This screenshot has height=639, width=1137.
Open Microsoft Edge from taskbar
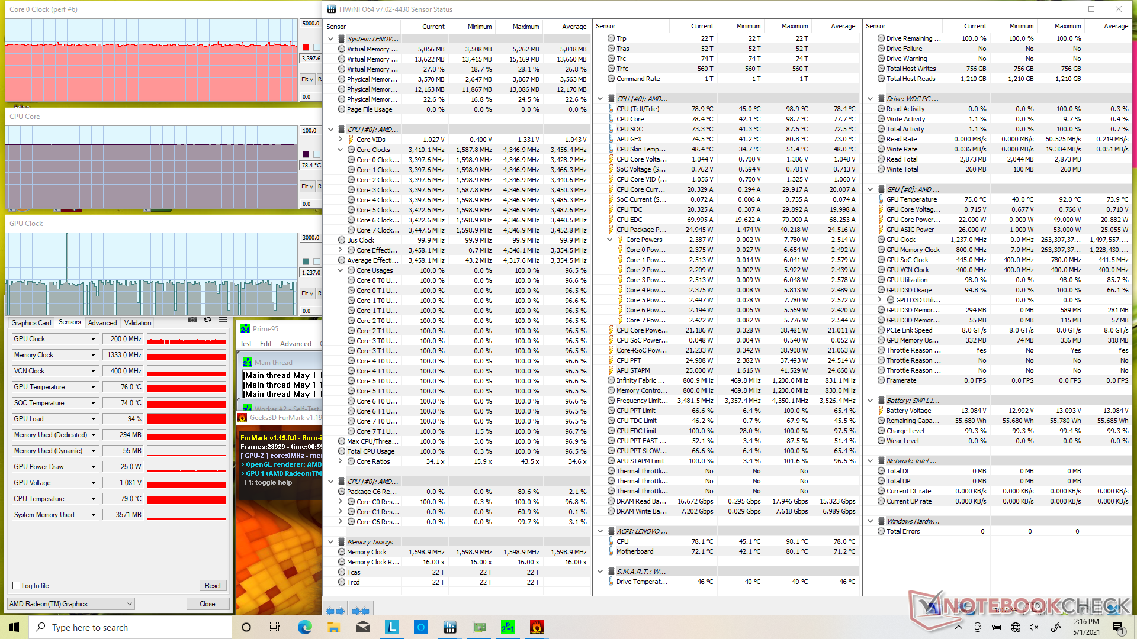coord(305,627)
